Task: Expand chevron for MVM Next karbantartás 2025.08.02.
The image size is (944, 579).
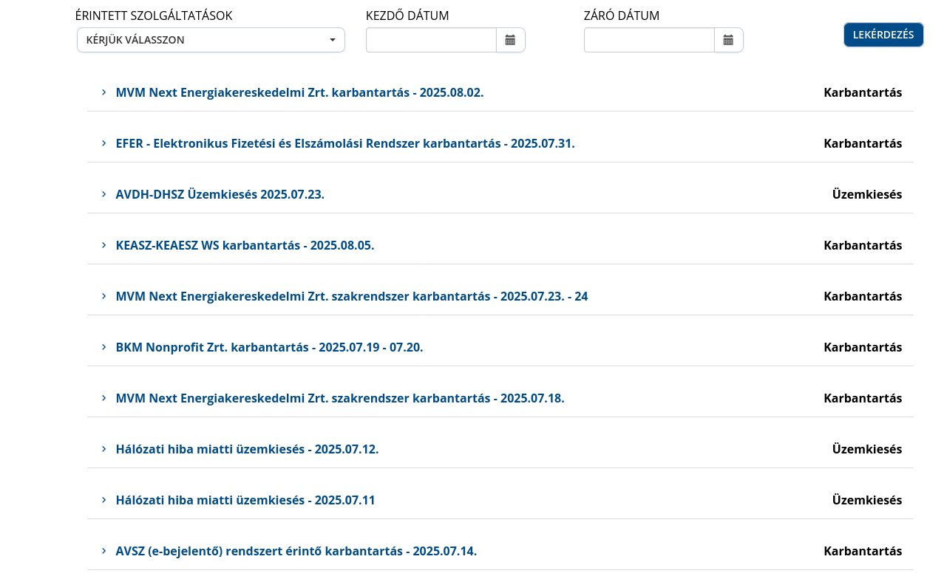Action: coord(104,92)
